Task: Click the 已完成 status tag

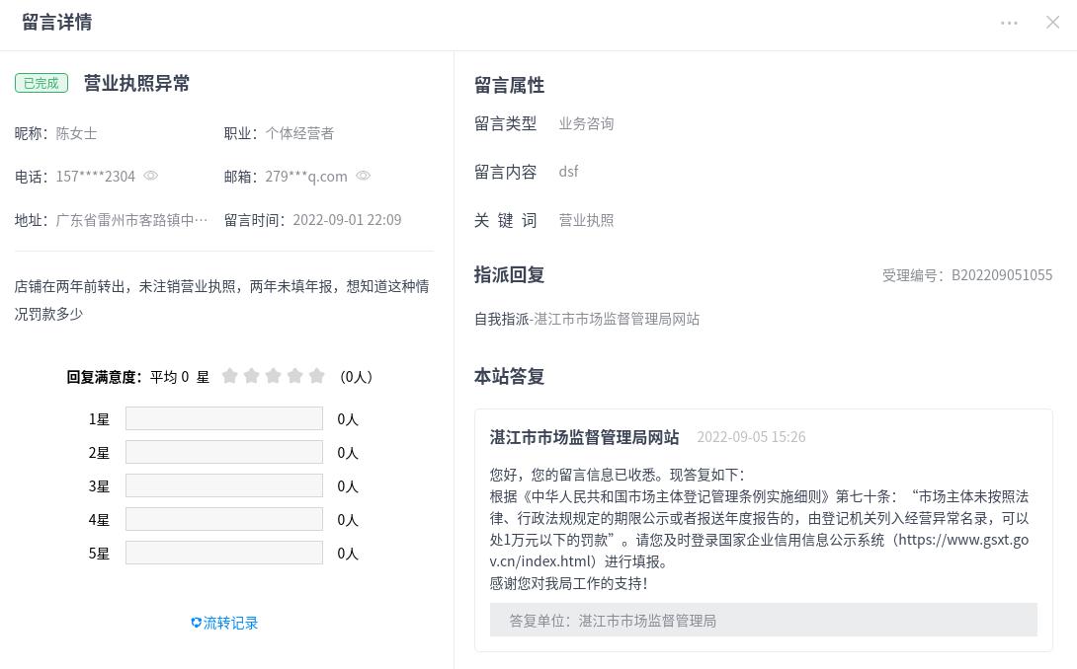Action: [x=41, y=83]
